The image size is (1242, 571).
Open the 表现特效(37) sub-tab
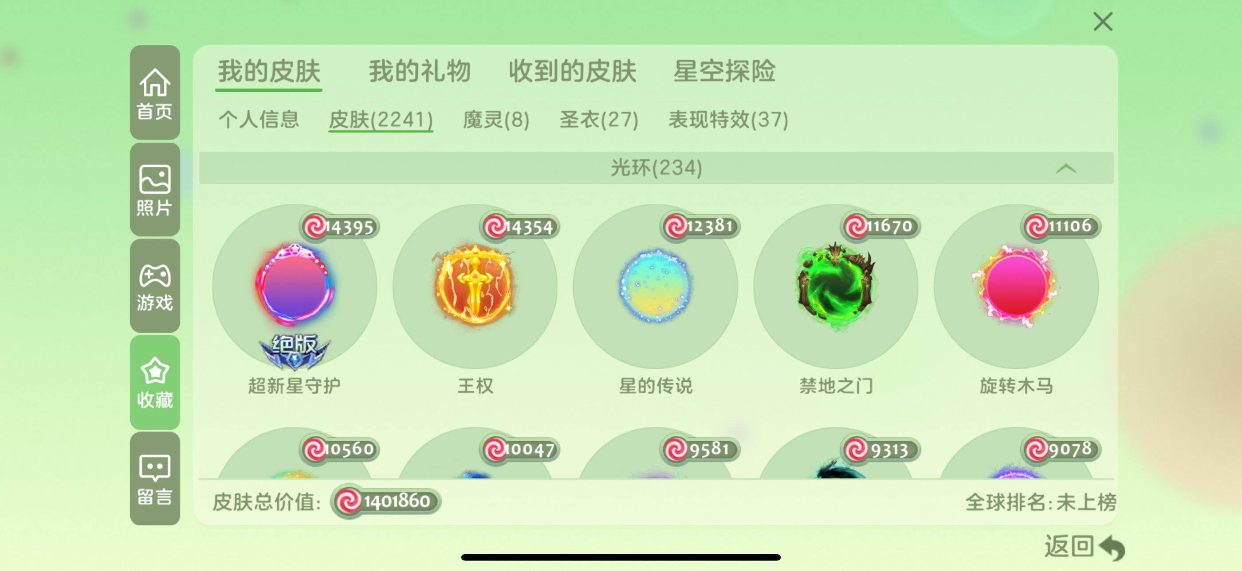coord(728,120)
